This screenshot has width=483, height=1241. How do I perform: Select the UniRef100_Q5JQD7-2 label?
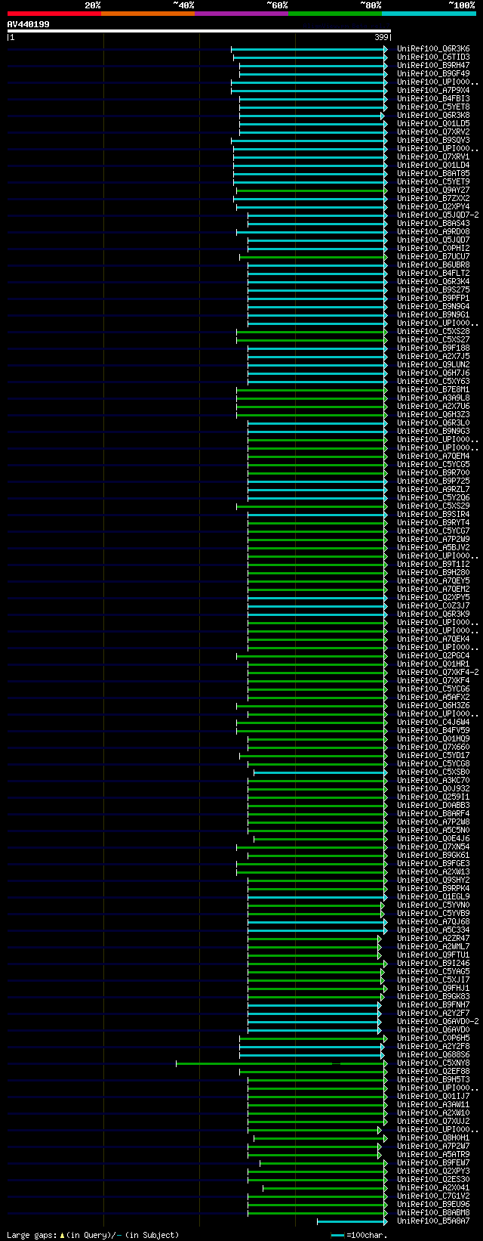(438, 215)
